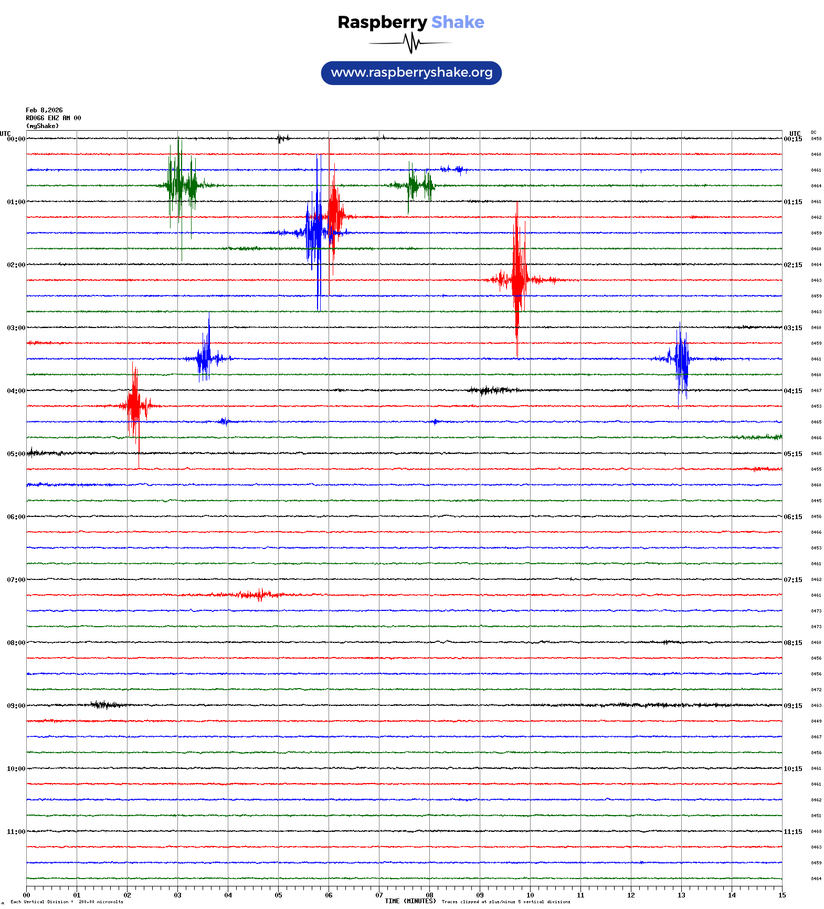Select the 09:15 time label on right axis
824x909 pixels.
tap(793, 706)
